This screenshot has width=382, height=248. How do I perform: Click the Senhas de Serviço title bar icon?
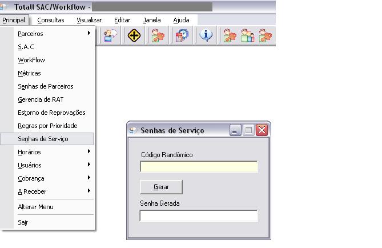[134, 130]
